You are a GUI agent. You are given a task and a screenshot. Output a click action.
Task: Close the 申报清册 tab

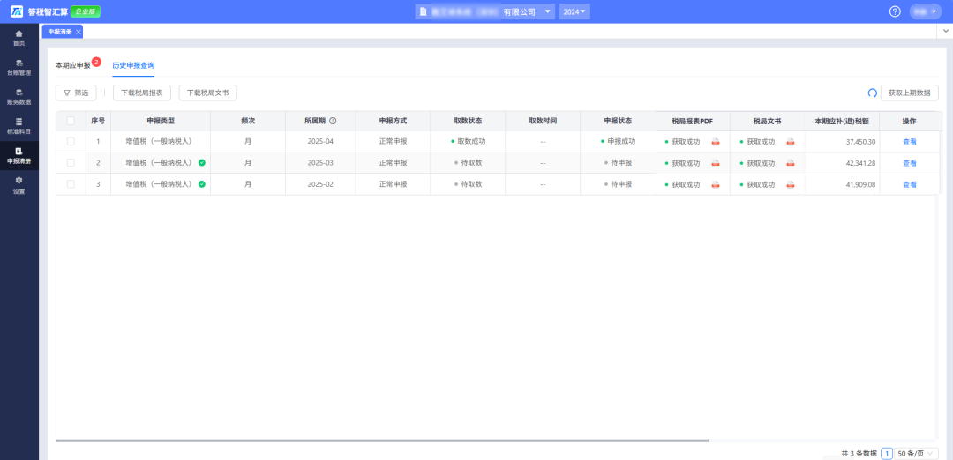pyautogui.click(x=79, y=32)
